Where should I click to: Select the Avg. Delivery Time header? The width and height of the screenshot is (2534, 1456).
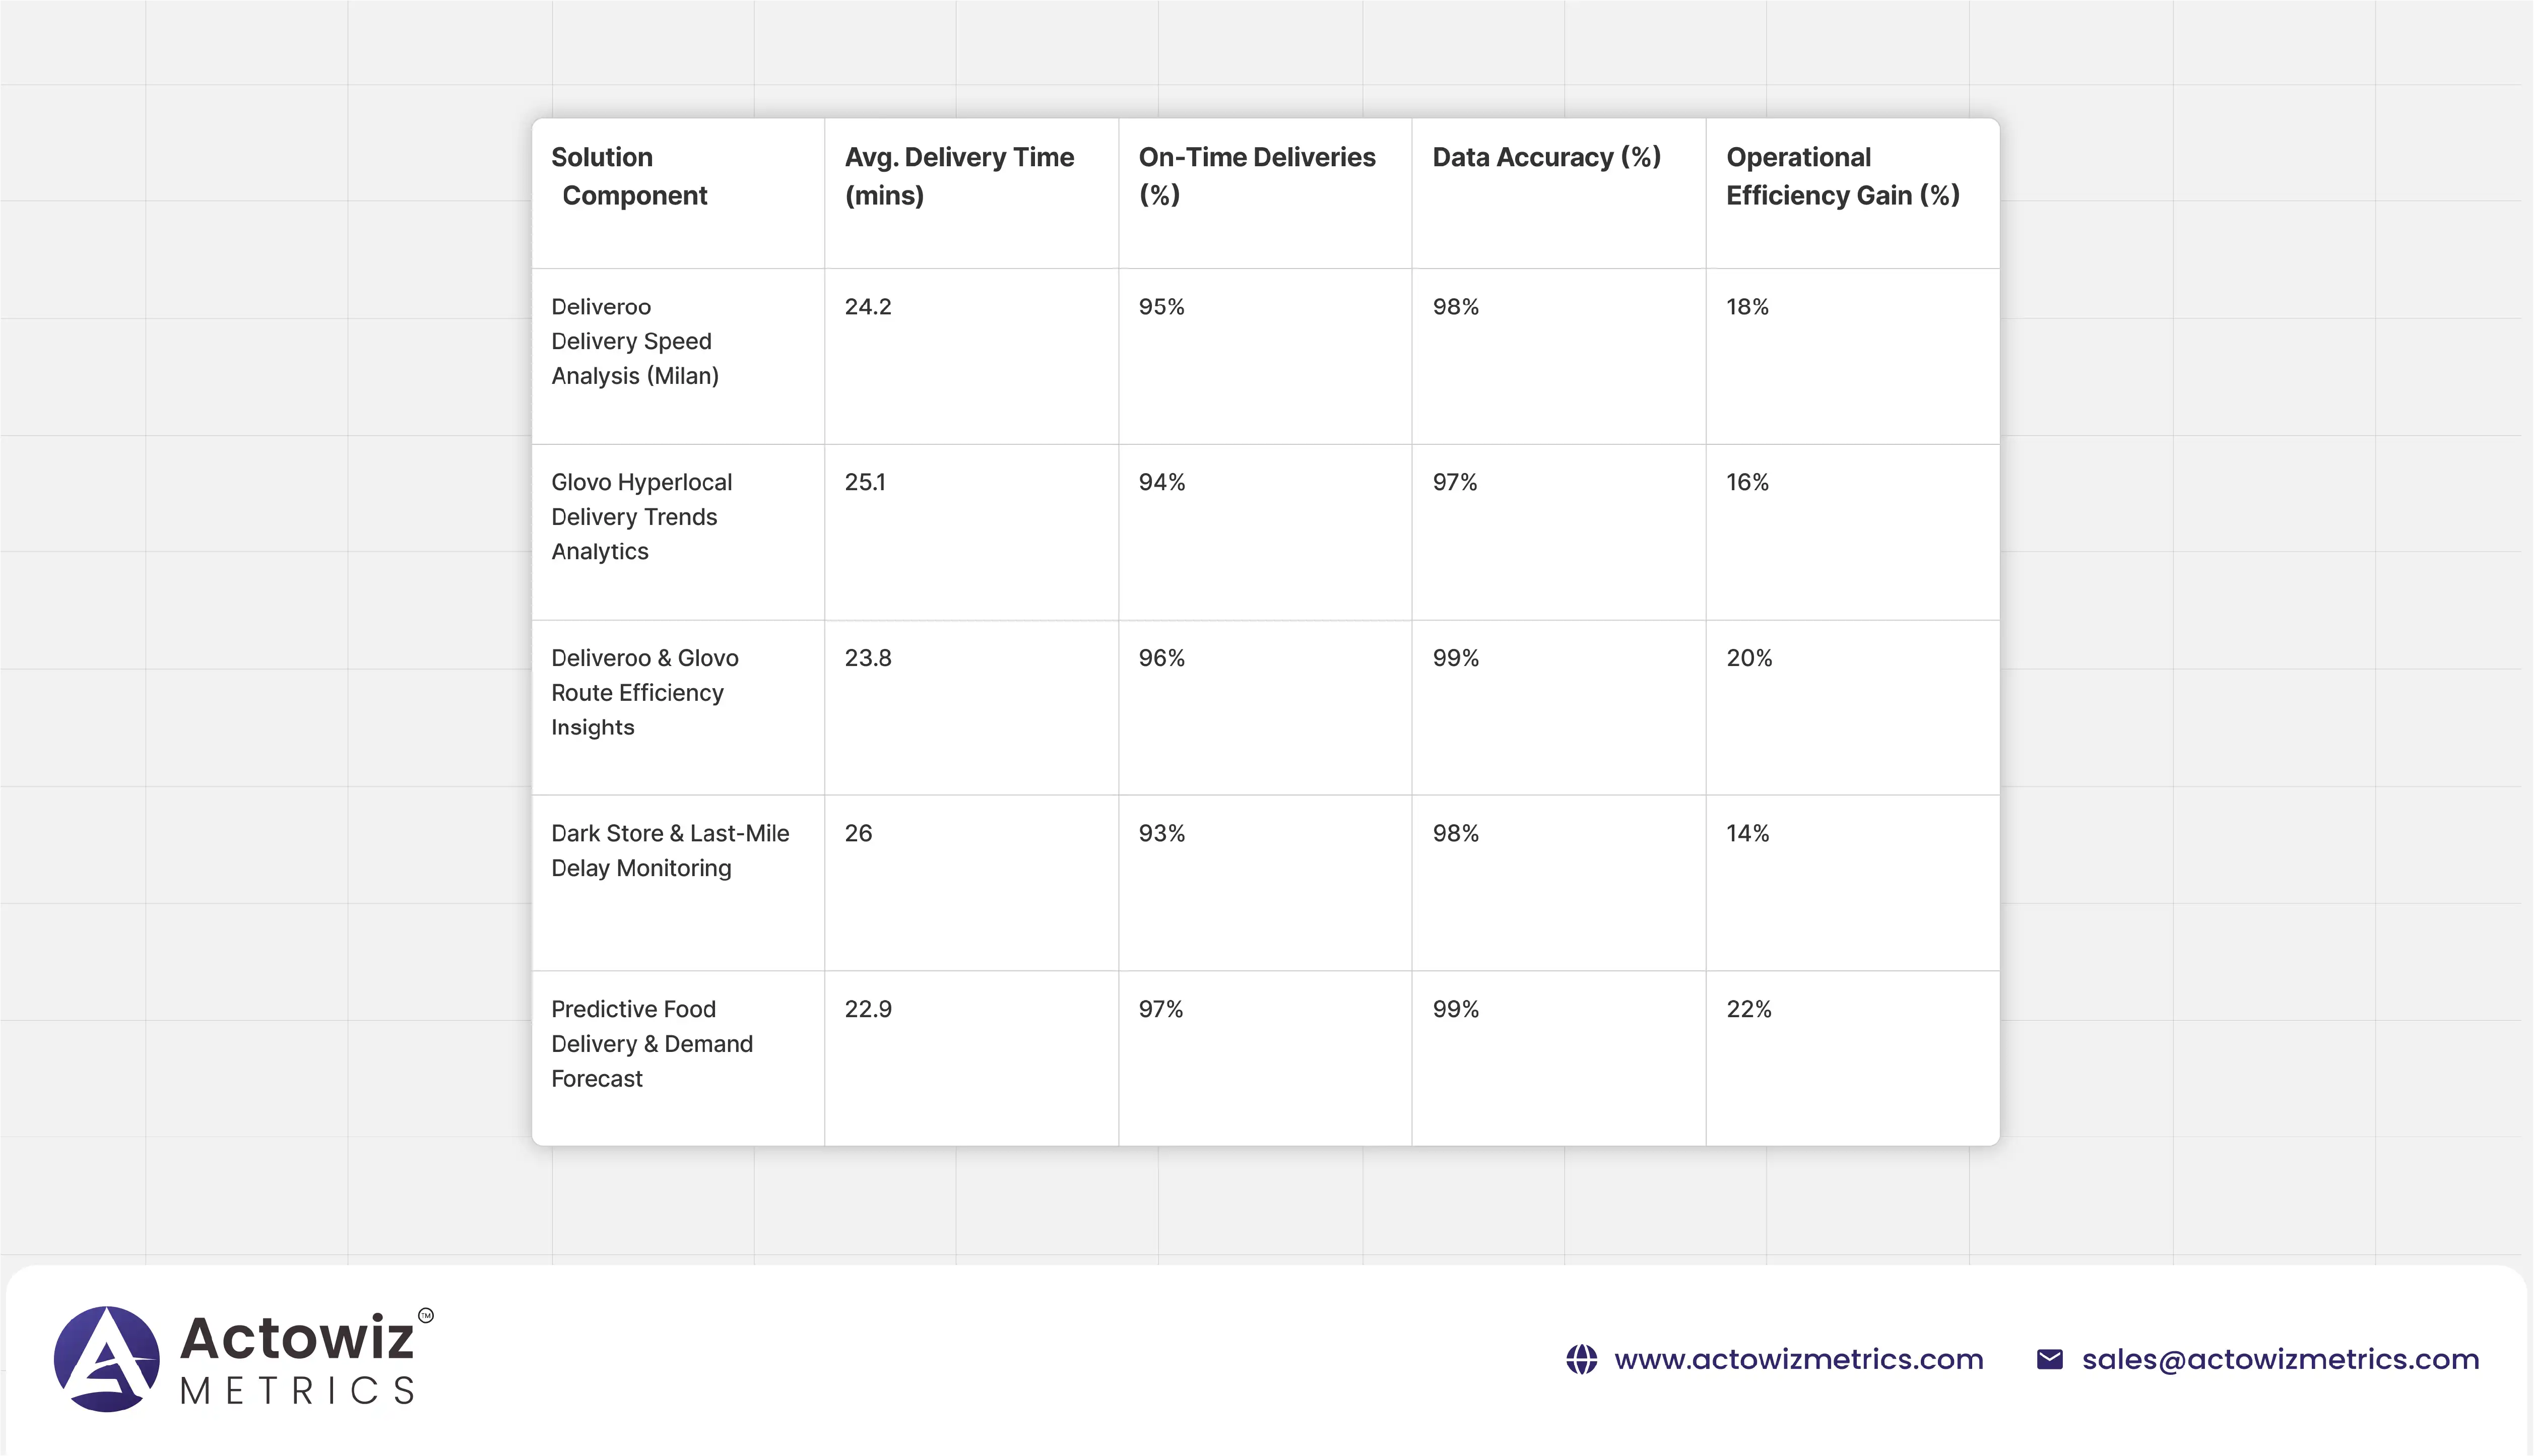coord(959,176)
